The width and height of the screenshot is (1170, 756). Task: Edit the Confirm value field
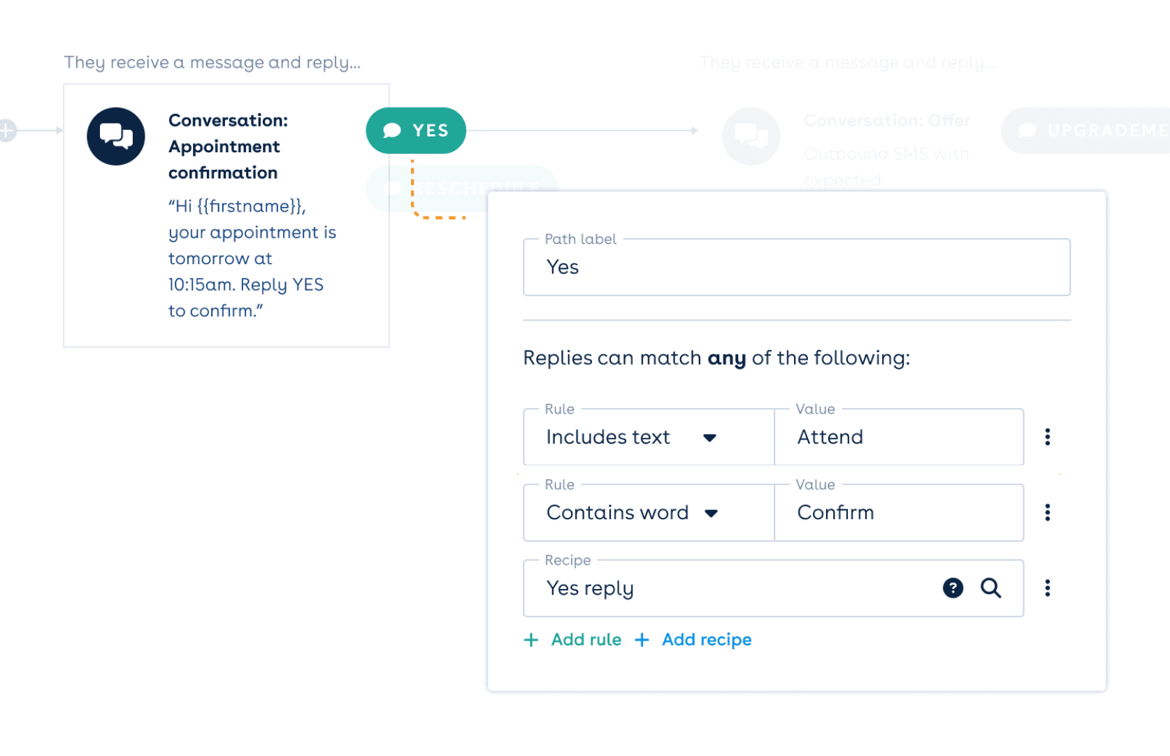click(x=898, y=513)
